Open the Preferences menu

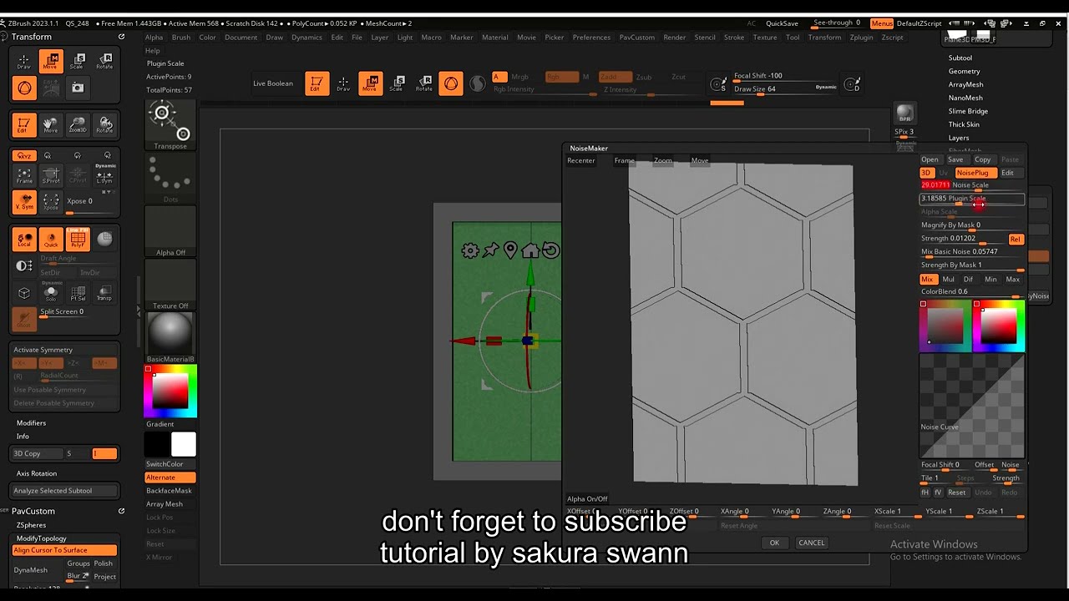(591, 38)
